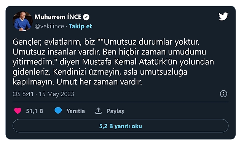
Task: Click the pink heart like icon
Action: coord(18,111)
